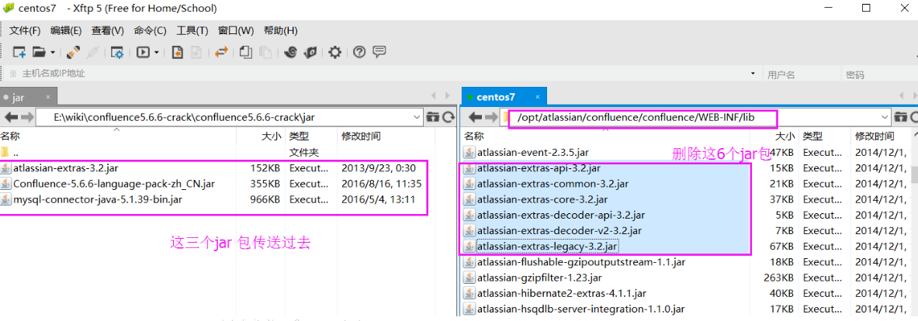Select atlassian-event-2.3.5.jar

pos(684,153)
